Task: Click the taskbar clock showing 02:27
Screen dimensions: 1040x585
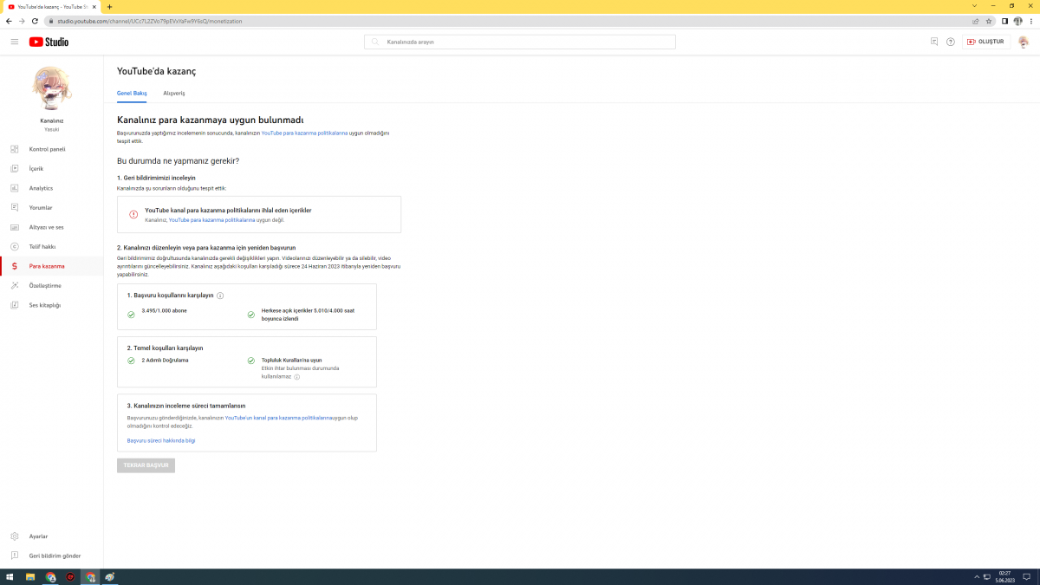Action: [x=1005, y=577]
